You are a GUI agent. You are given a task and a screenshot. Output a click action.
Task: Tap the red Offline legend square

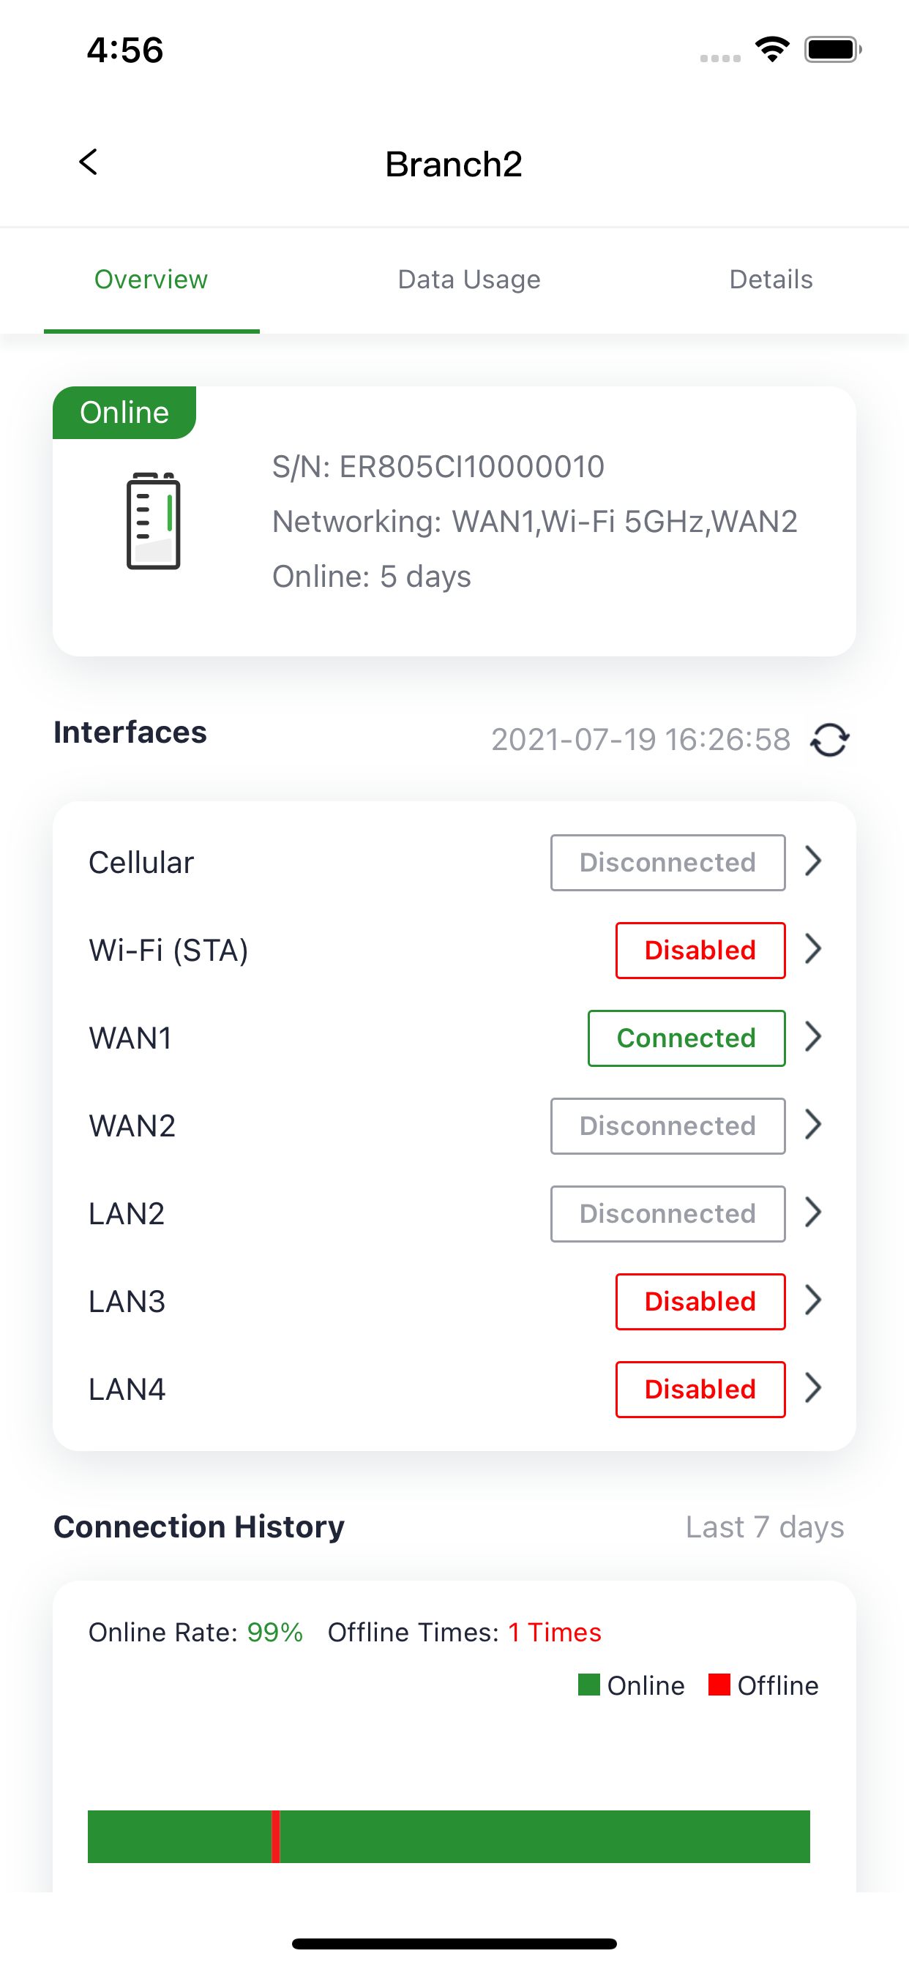[719, 1685]
